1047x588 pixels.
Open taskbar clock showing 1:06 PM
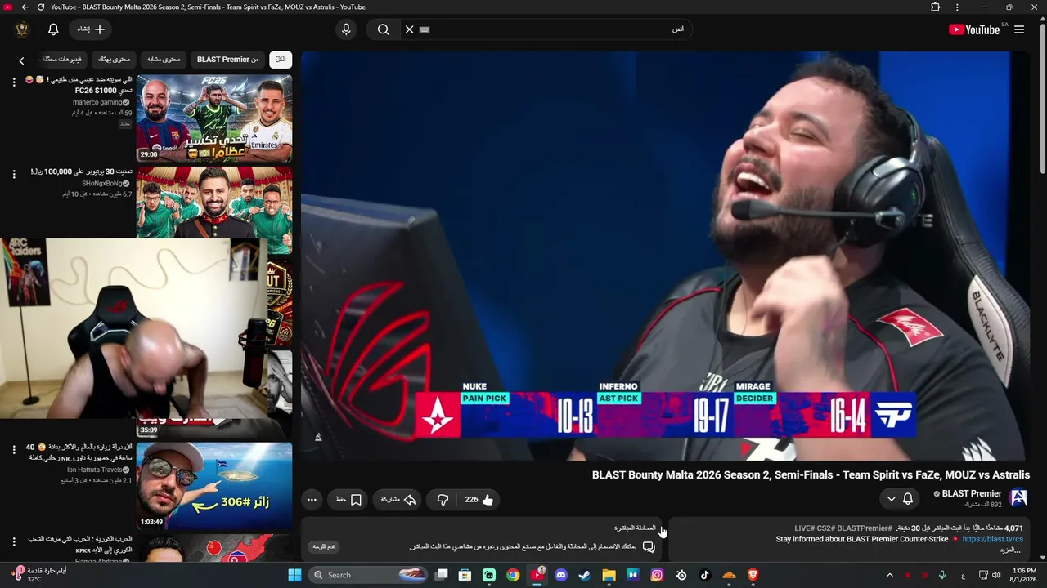[x=1024, y=575]
